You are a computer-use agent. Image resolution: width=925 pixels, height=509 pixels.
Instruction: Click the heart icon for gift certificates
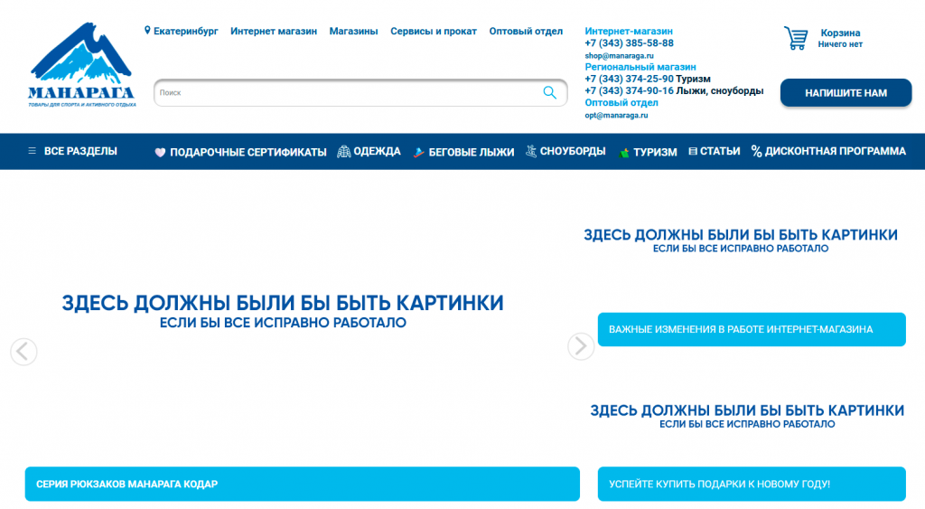coord(160,153)
